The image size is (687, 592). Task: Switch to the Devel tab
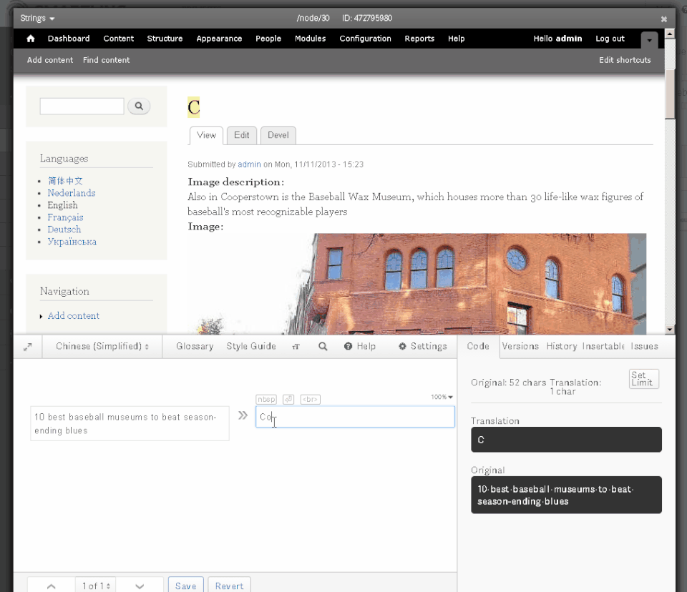pos(278,135)
